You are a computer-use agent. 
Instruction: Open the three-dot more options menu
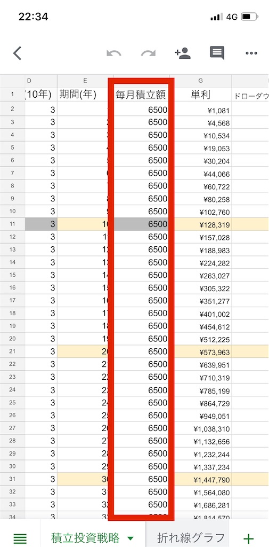[x=251, y=53]
